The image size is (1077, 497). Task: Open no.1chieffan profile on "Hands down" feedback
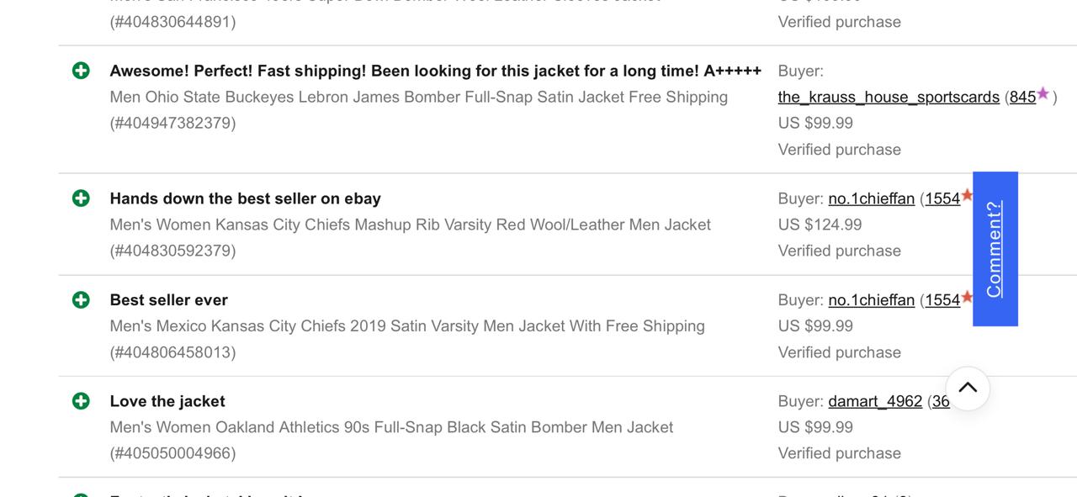(871, 198)
